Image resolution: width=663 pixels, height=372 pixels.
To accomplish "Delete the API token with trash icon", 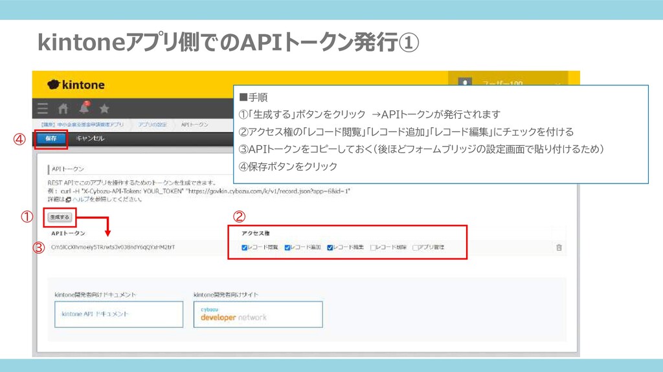I will (559, 247).
